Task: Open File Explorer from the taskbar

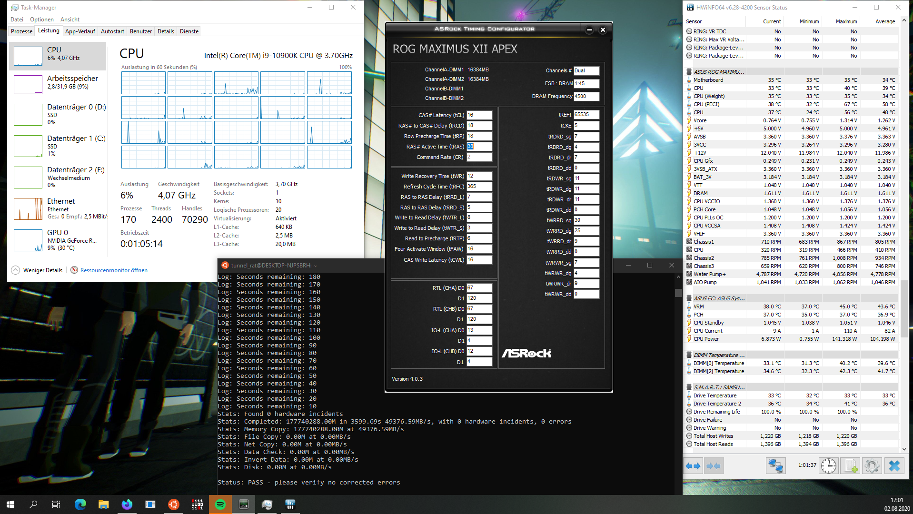Action: (103, 504)
